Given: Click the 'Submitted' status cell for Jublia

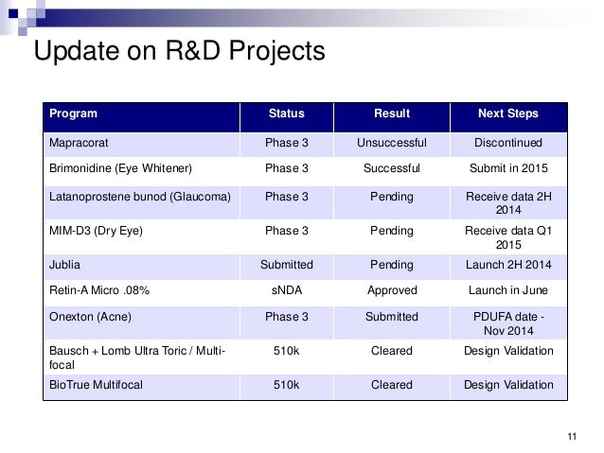Looking at the screenshot, I should 287,265.
